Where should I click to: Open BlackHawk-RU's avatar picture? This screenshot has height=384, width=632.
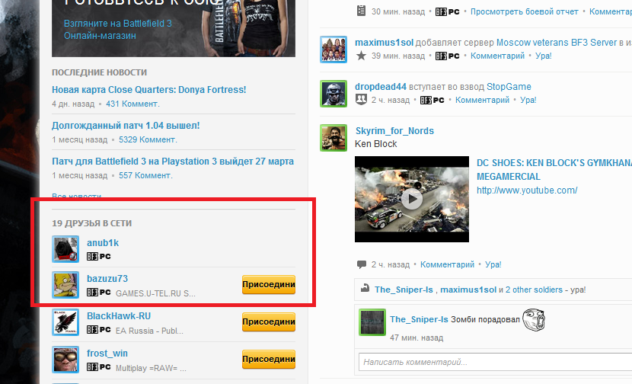pyautogui.click(x=65, y=322)
